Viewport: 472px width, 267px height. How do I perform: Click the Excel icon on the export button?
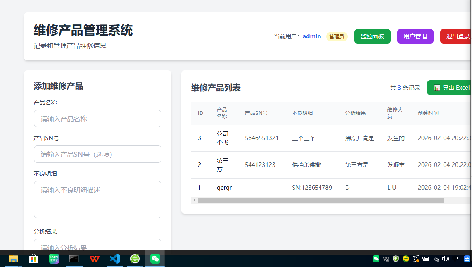click(x=437, y=87)
